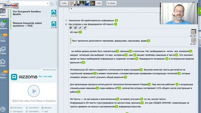Image resolution: width=201 pixels, height=113 pixels.
Task: Expand the comment after the word видео
Action: tap(149, 41)
